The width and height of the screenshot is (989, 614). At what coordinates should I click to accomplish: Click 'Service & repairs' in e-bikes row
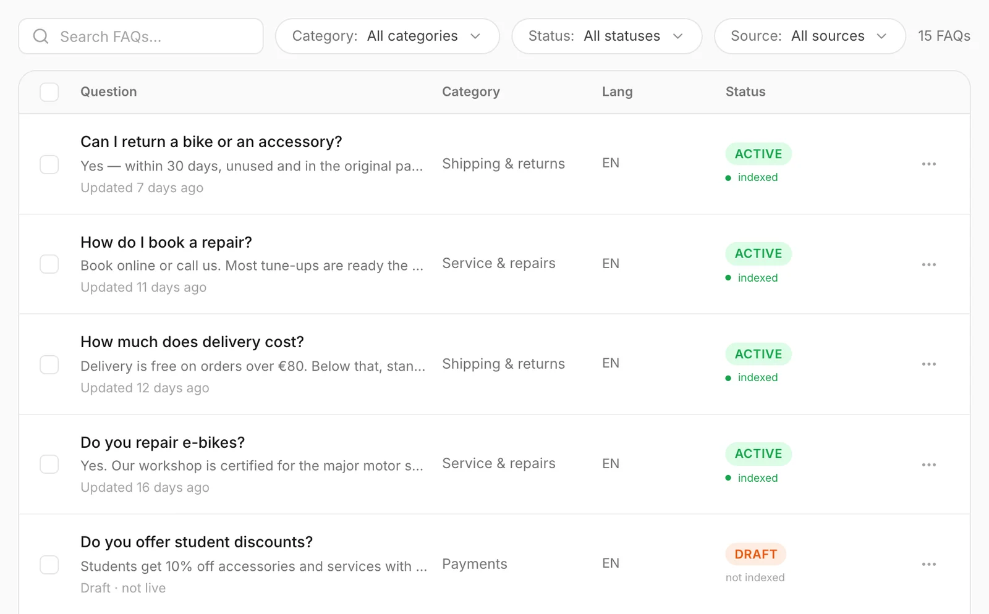click(499, 463)
